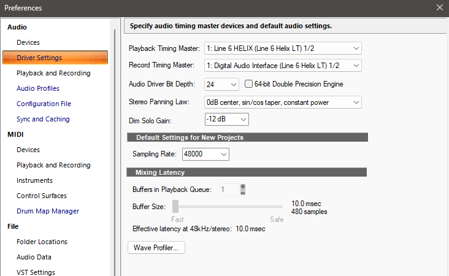Open Audio Profiles preferences page
449x276 pixels.
[x=38, y=88]
